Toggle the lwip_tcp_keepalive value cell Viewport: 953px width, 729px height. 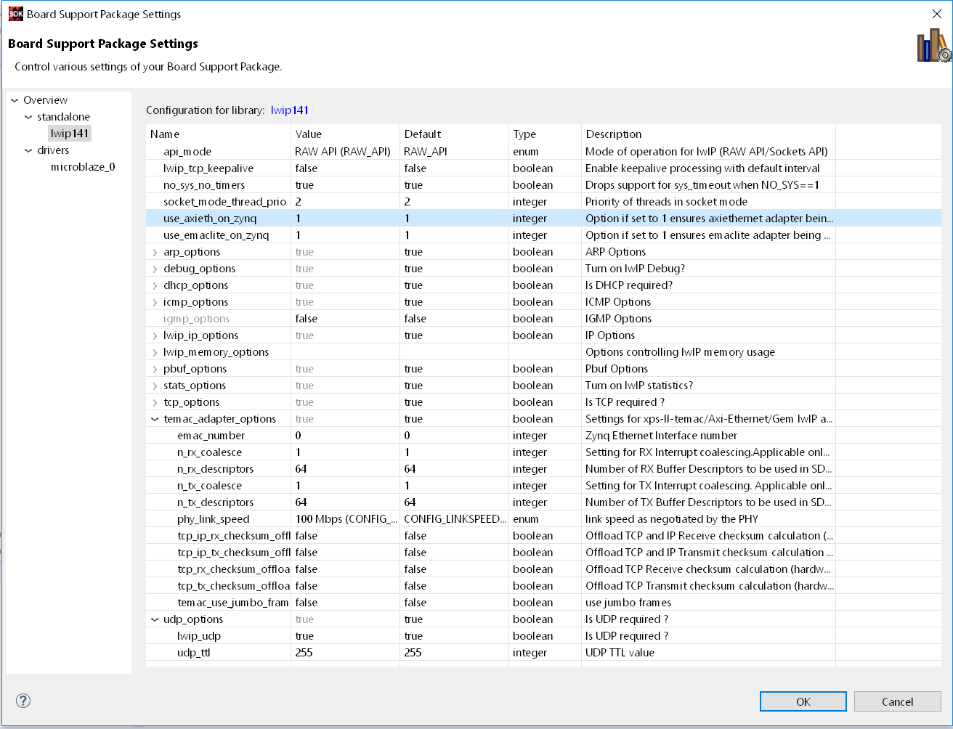coord(345,168)
